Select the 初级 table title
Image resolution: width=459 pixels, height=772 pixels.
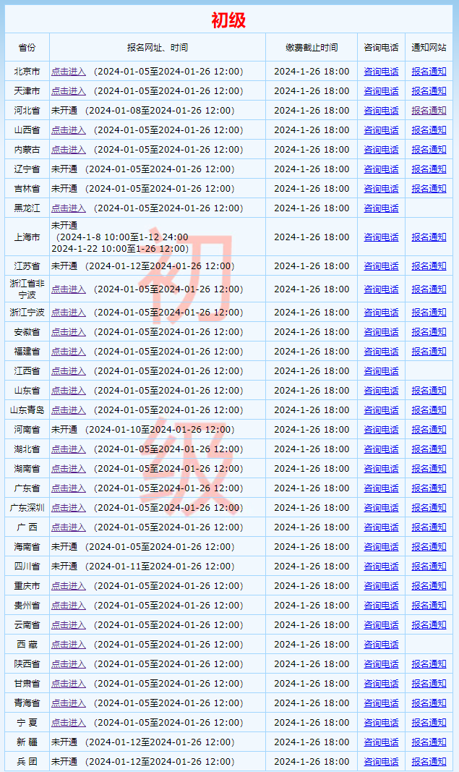(228, 20)
